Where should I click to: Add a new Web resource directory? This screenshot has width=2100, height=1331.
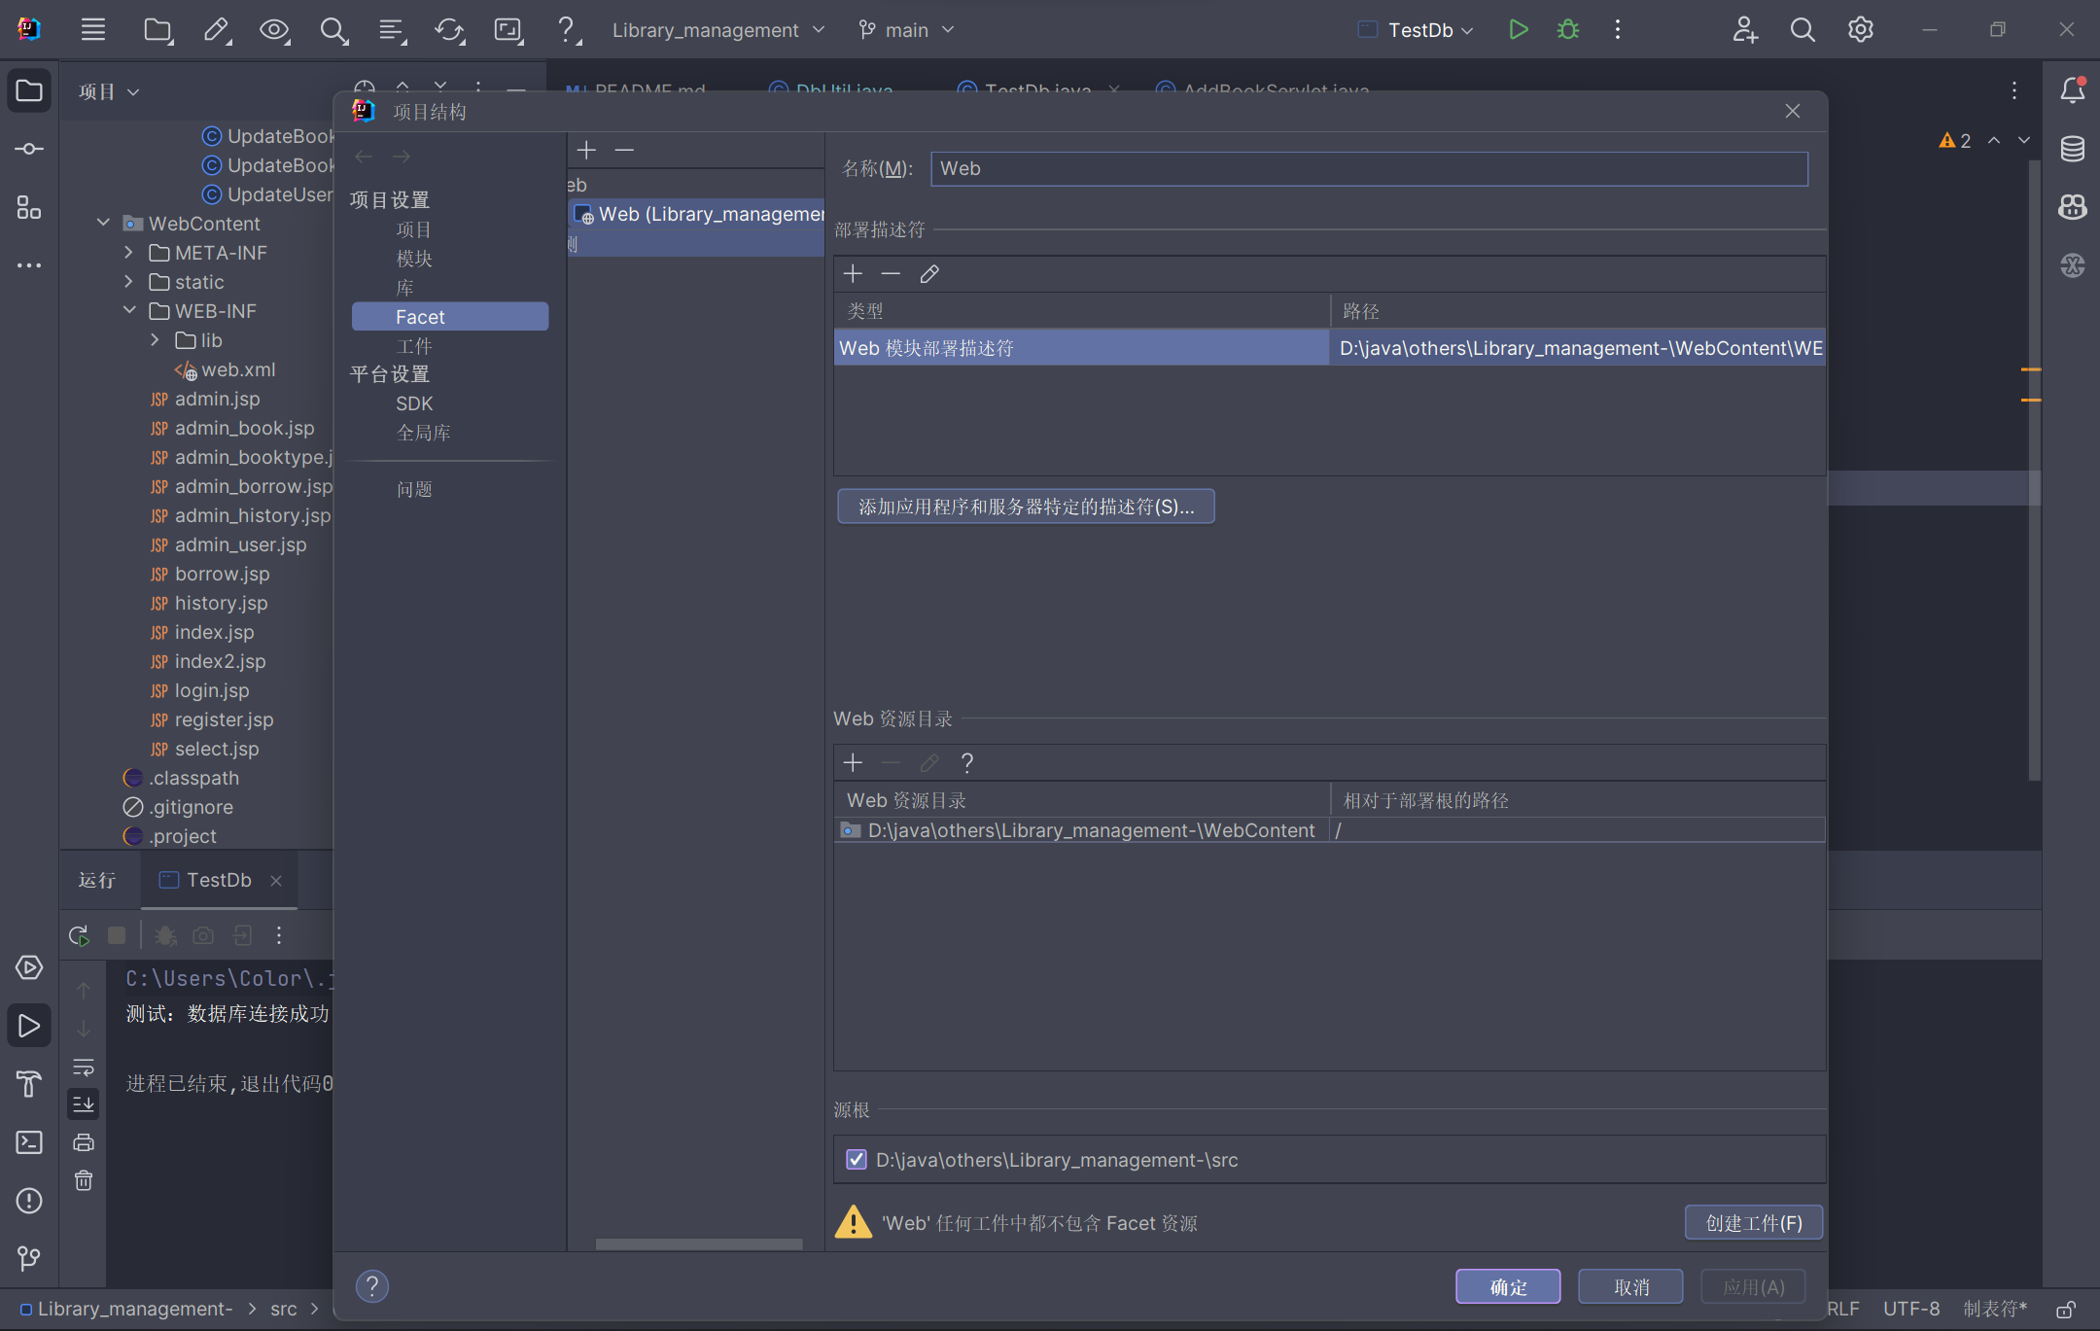click(853, 763)
